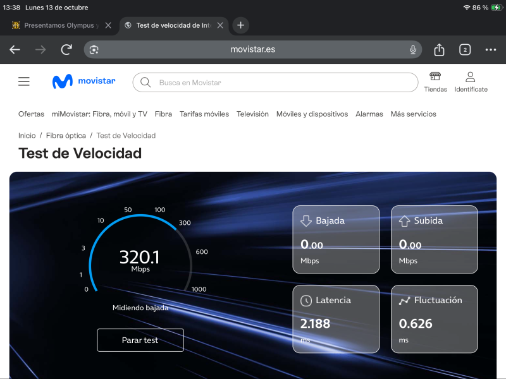Tap the browser reload icon
The width and height of the screenshot is (506, 379).
[x=66, y=50]
